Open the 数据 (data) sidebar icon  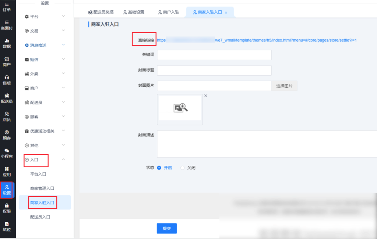(7, 43)
